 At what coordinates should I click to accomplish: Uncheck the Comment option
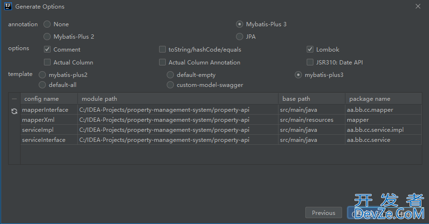point(47,49)
